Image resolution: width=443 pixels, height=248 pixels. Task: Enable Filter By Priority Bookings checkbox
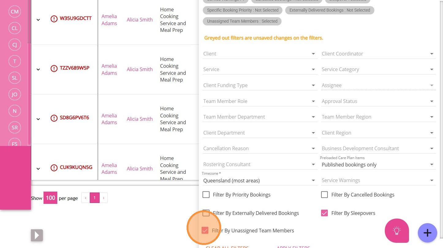click(206, 195)
